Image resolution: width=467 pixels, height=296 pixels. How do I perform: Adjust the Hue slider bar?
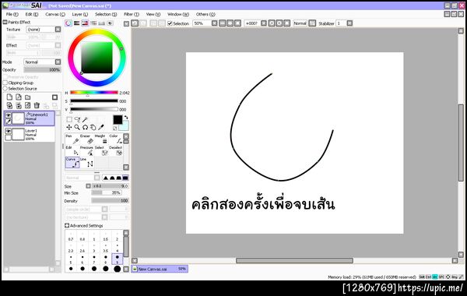[x=94, y=93]
